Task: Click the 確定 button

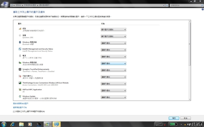Action: coord(174,118)
